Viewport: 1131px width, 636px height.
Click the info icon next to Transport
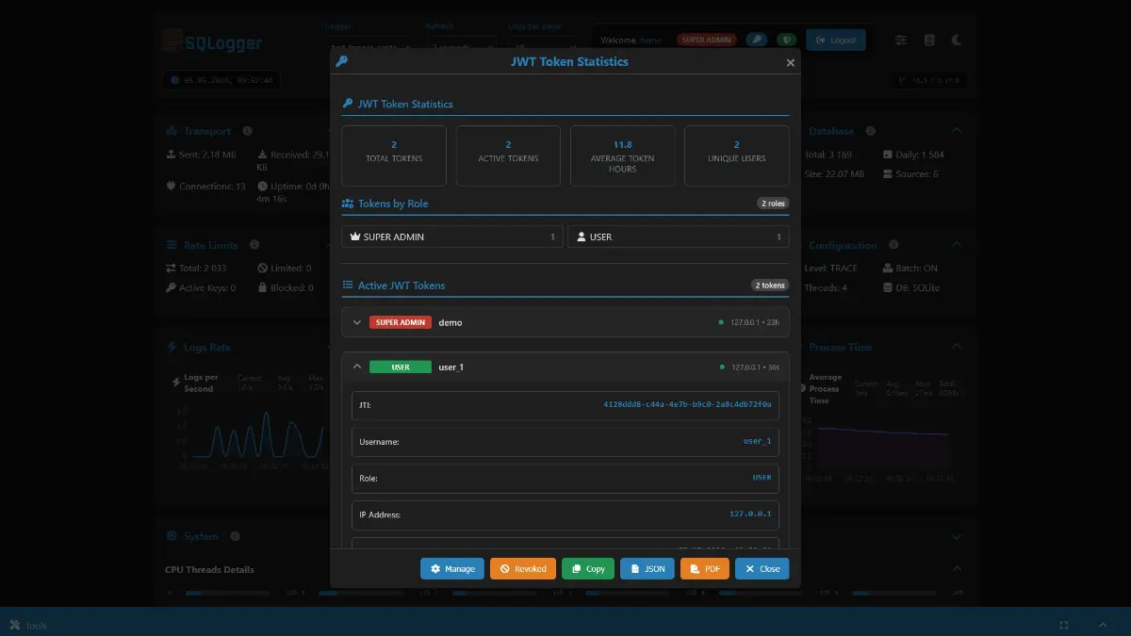point(247,131)
